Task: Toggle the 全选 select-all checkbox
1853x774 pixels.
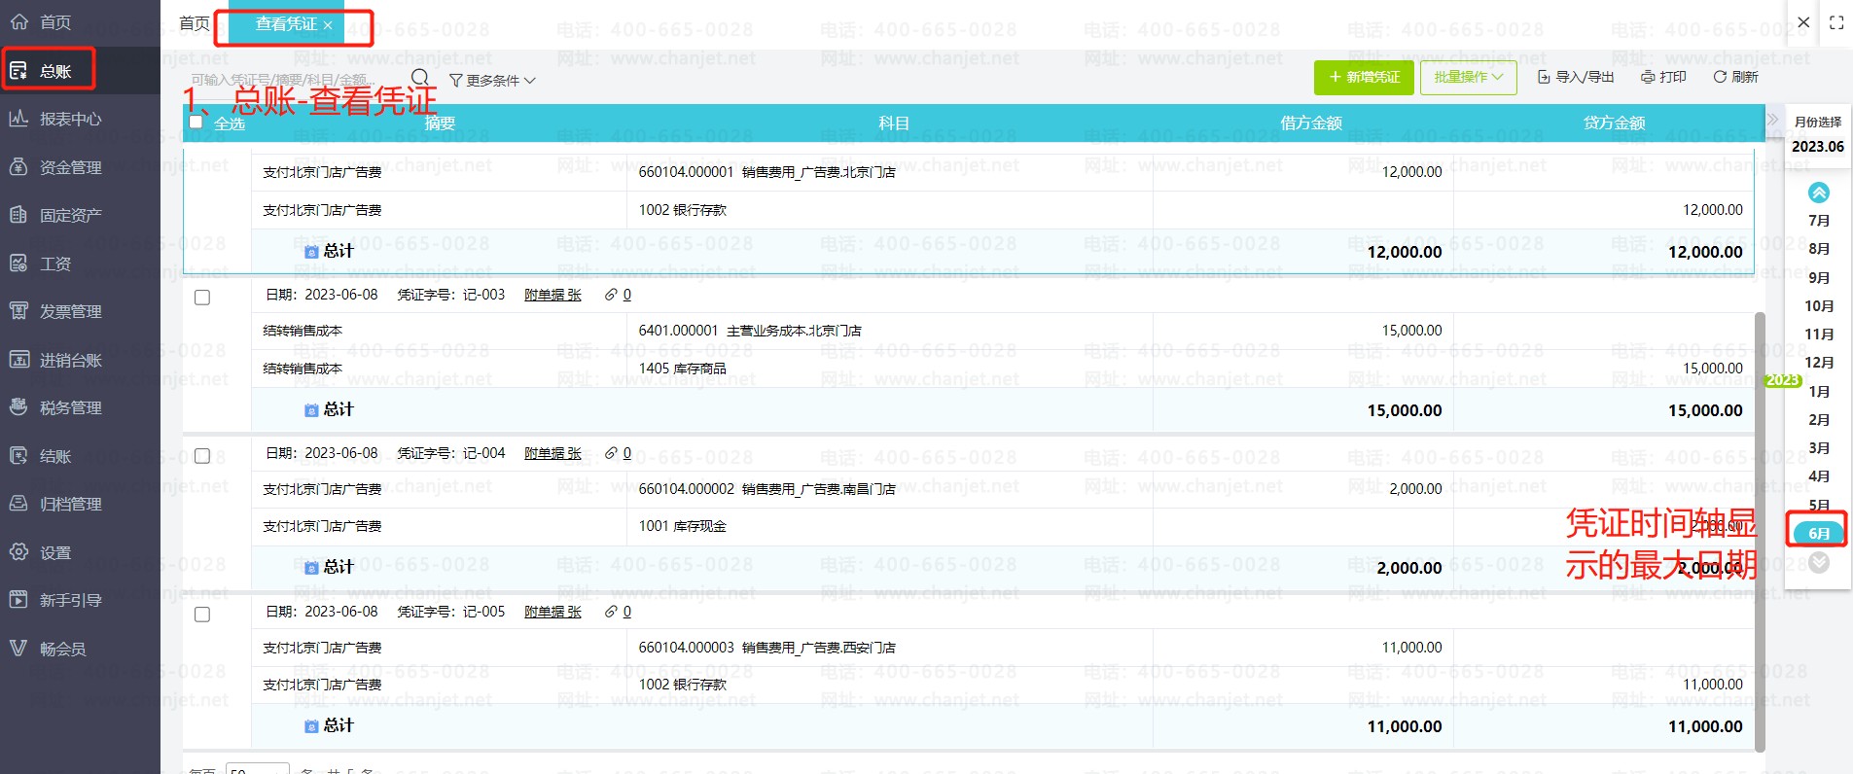Action: click(x=196, y=123)
